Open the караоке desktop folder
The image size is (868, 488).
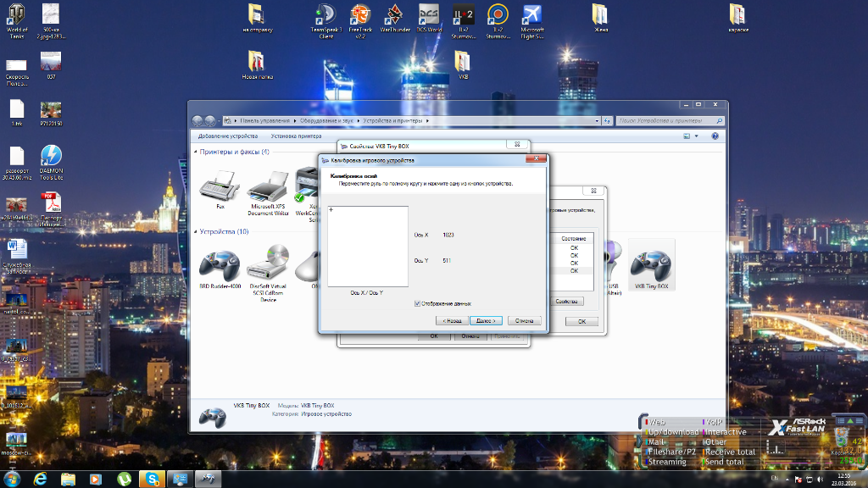[738, 19]
